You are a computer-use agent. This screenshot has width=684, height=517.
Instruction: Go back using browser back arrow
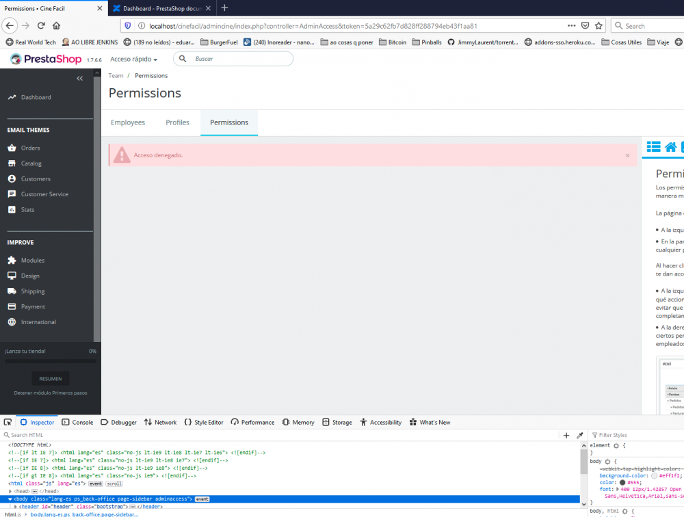coord(10,26)
